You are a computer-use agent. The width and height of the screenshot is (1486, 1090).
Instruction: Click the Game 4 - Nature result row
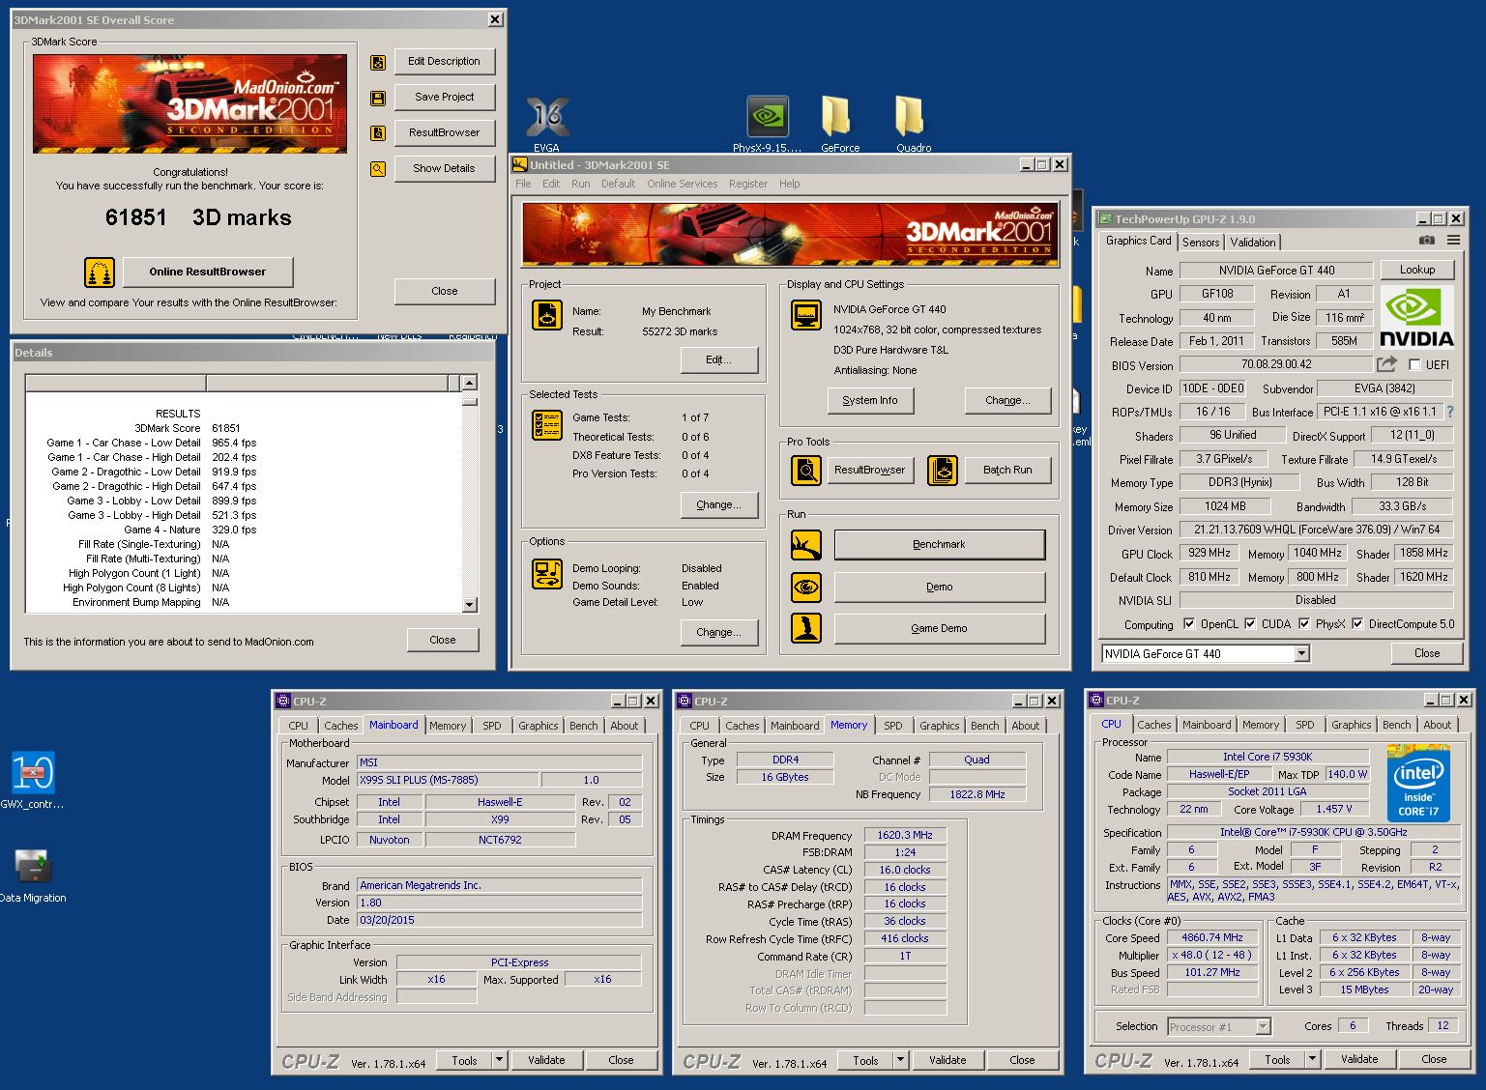tap(189, 530)
